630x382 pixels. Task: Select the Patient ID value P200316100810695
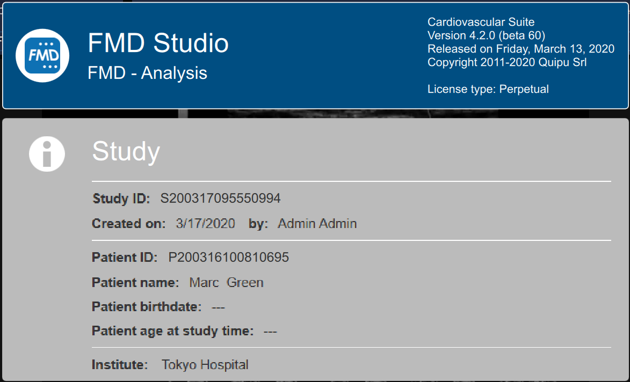[228, 258]
